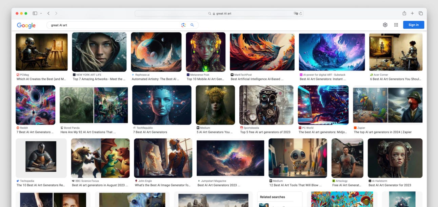This screenshot has height=207, width=438.
Task: Open the Google apps grid icon
Action: 396,25
